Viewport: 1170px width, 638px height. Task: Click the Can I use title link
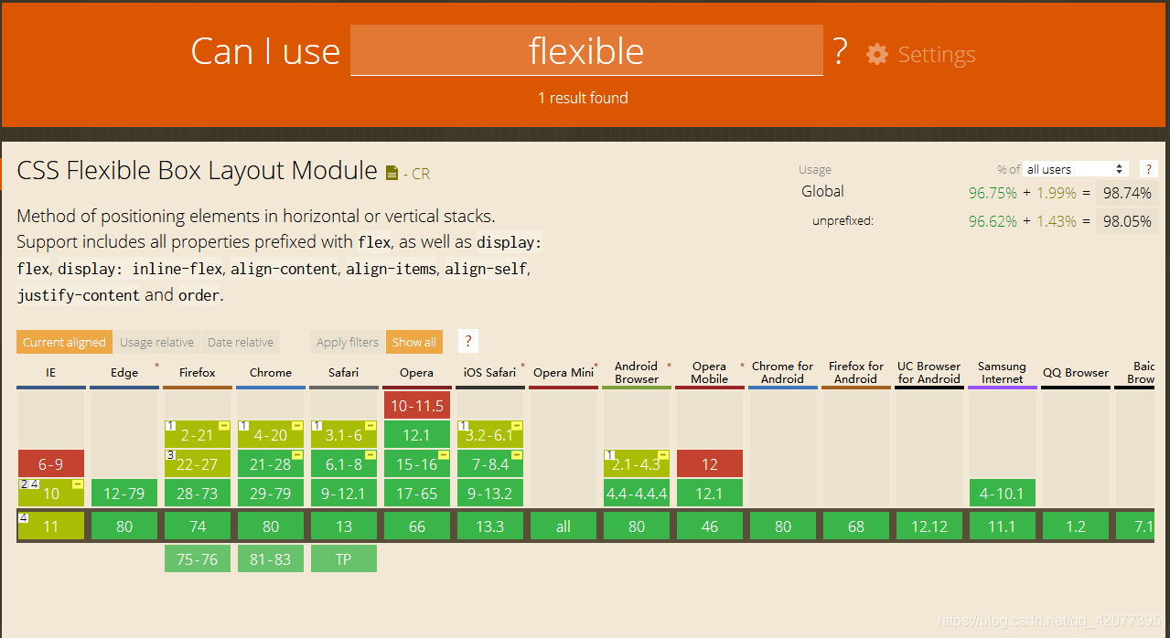(265, 51)
